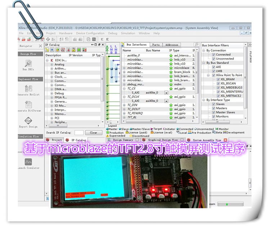This screenshot has width=270, height=229.
Task: Open the Hardware menu
Action: tap(66, 33)
